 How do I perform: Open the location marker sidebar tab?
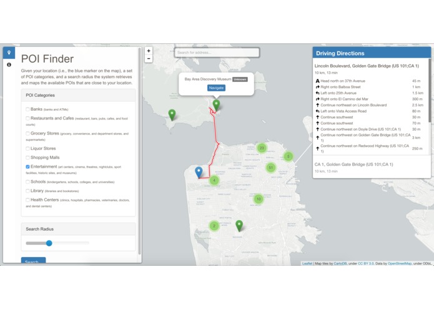pos(9,53)
